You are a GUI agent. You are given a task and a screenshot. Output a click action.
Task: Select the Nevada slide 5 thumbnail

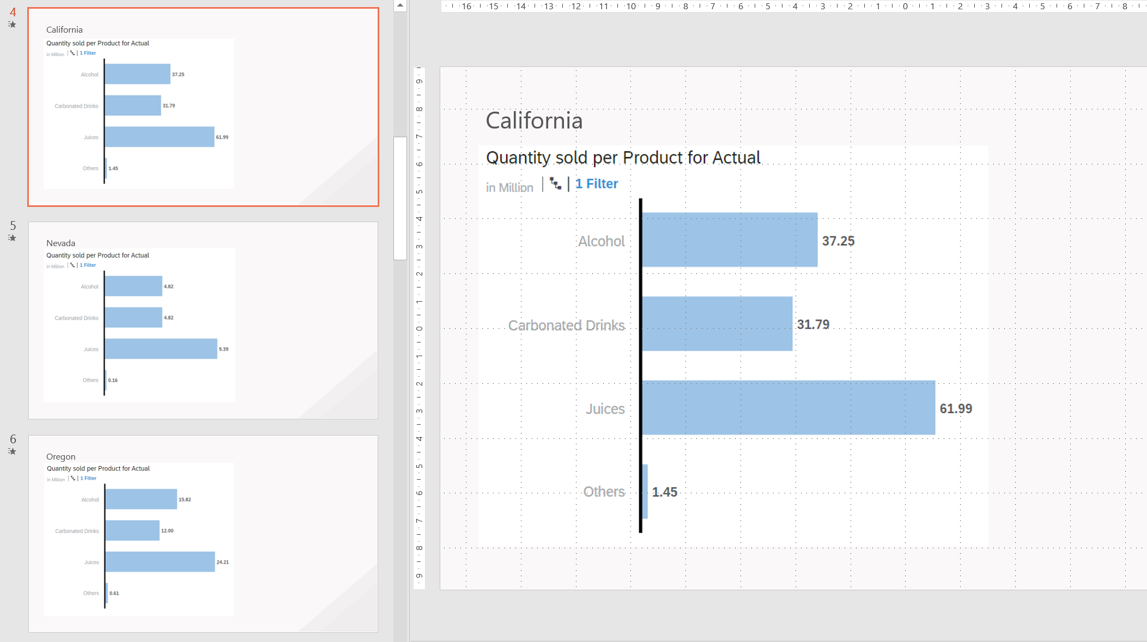pos(203,320)
